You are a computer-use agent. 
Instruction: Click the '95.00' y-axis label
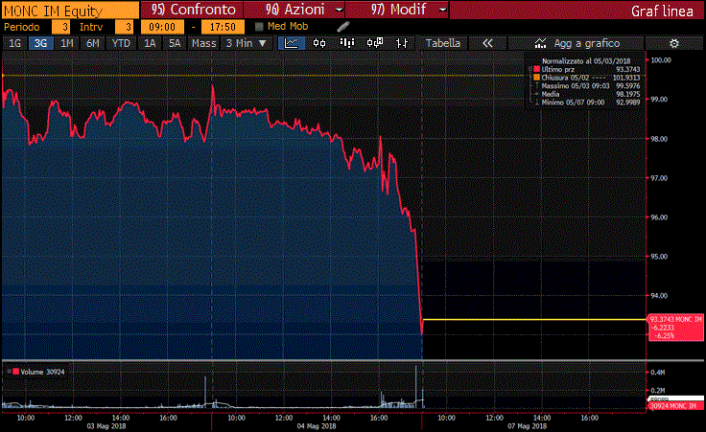(x=659, y=257)
